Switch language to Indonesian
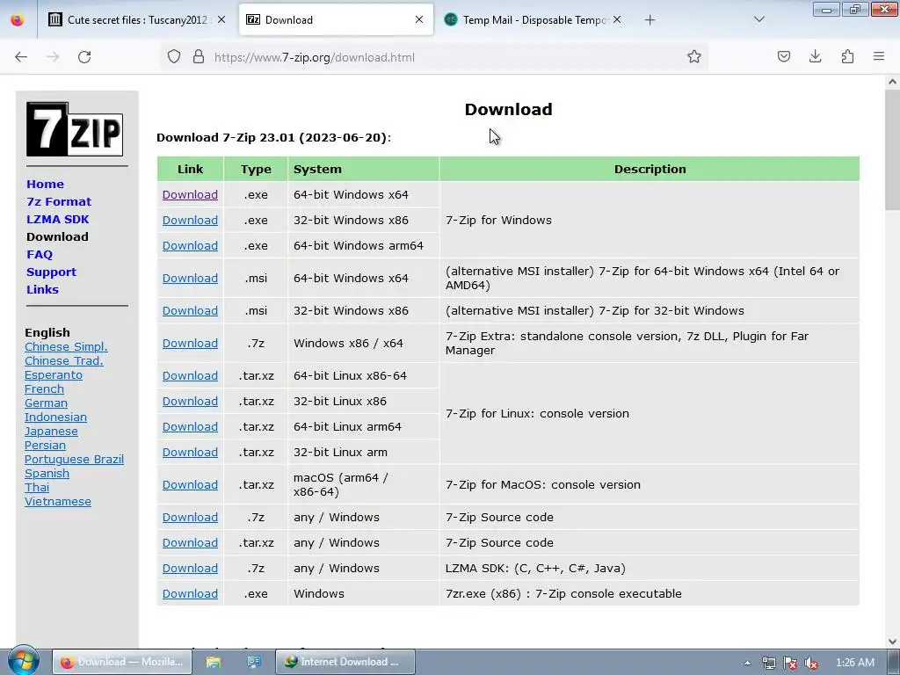The height and width of the screenshot is (675, 900). [x=55, y=417]
